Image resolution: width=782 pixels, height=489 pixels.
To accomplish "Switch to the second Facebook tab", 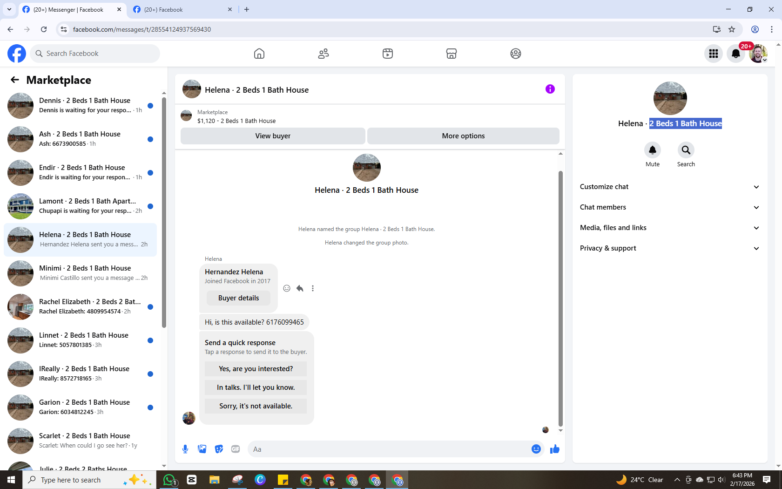I will click(183, 9).
